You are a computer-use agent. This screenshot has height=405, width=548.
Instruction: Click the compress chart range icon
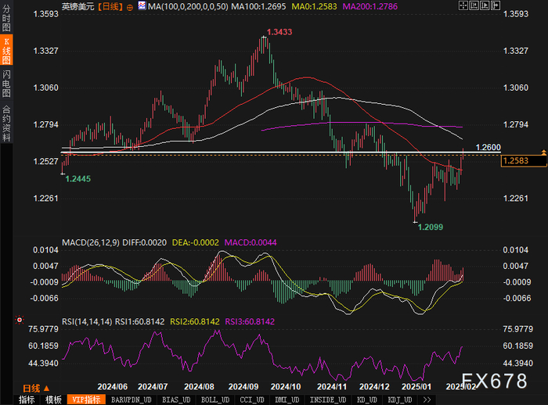click(x=474, y=5)
